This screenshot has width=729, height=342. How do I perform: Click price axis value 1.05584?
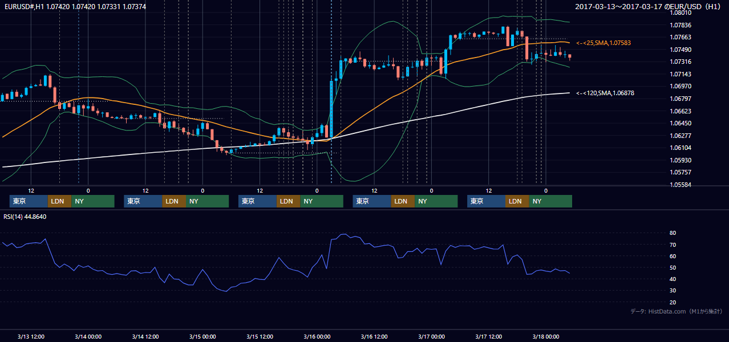click(x=681, y=185)
